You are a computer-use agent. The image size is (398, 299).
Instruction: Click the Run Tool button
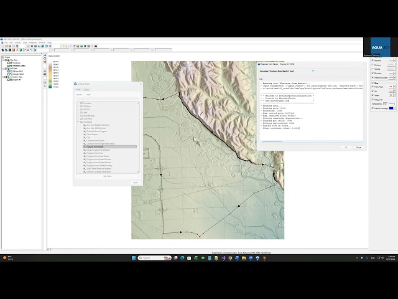point(107,176)
